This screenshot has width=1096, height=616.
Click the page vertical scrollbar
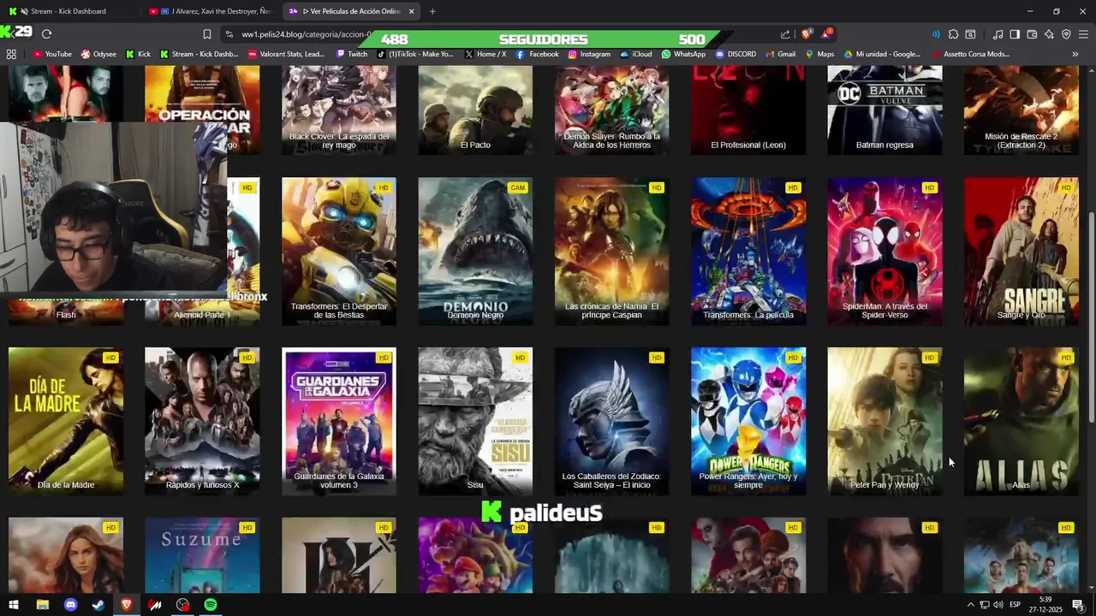point(1091,317)
